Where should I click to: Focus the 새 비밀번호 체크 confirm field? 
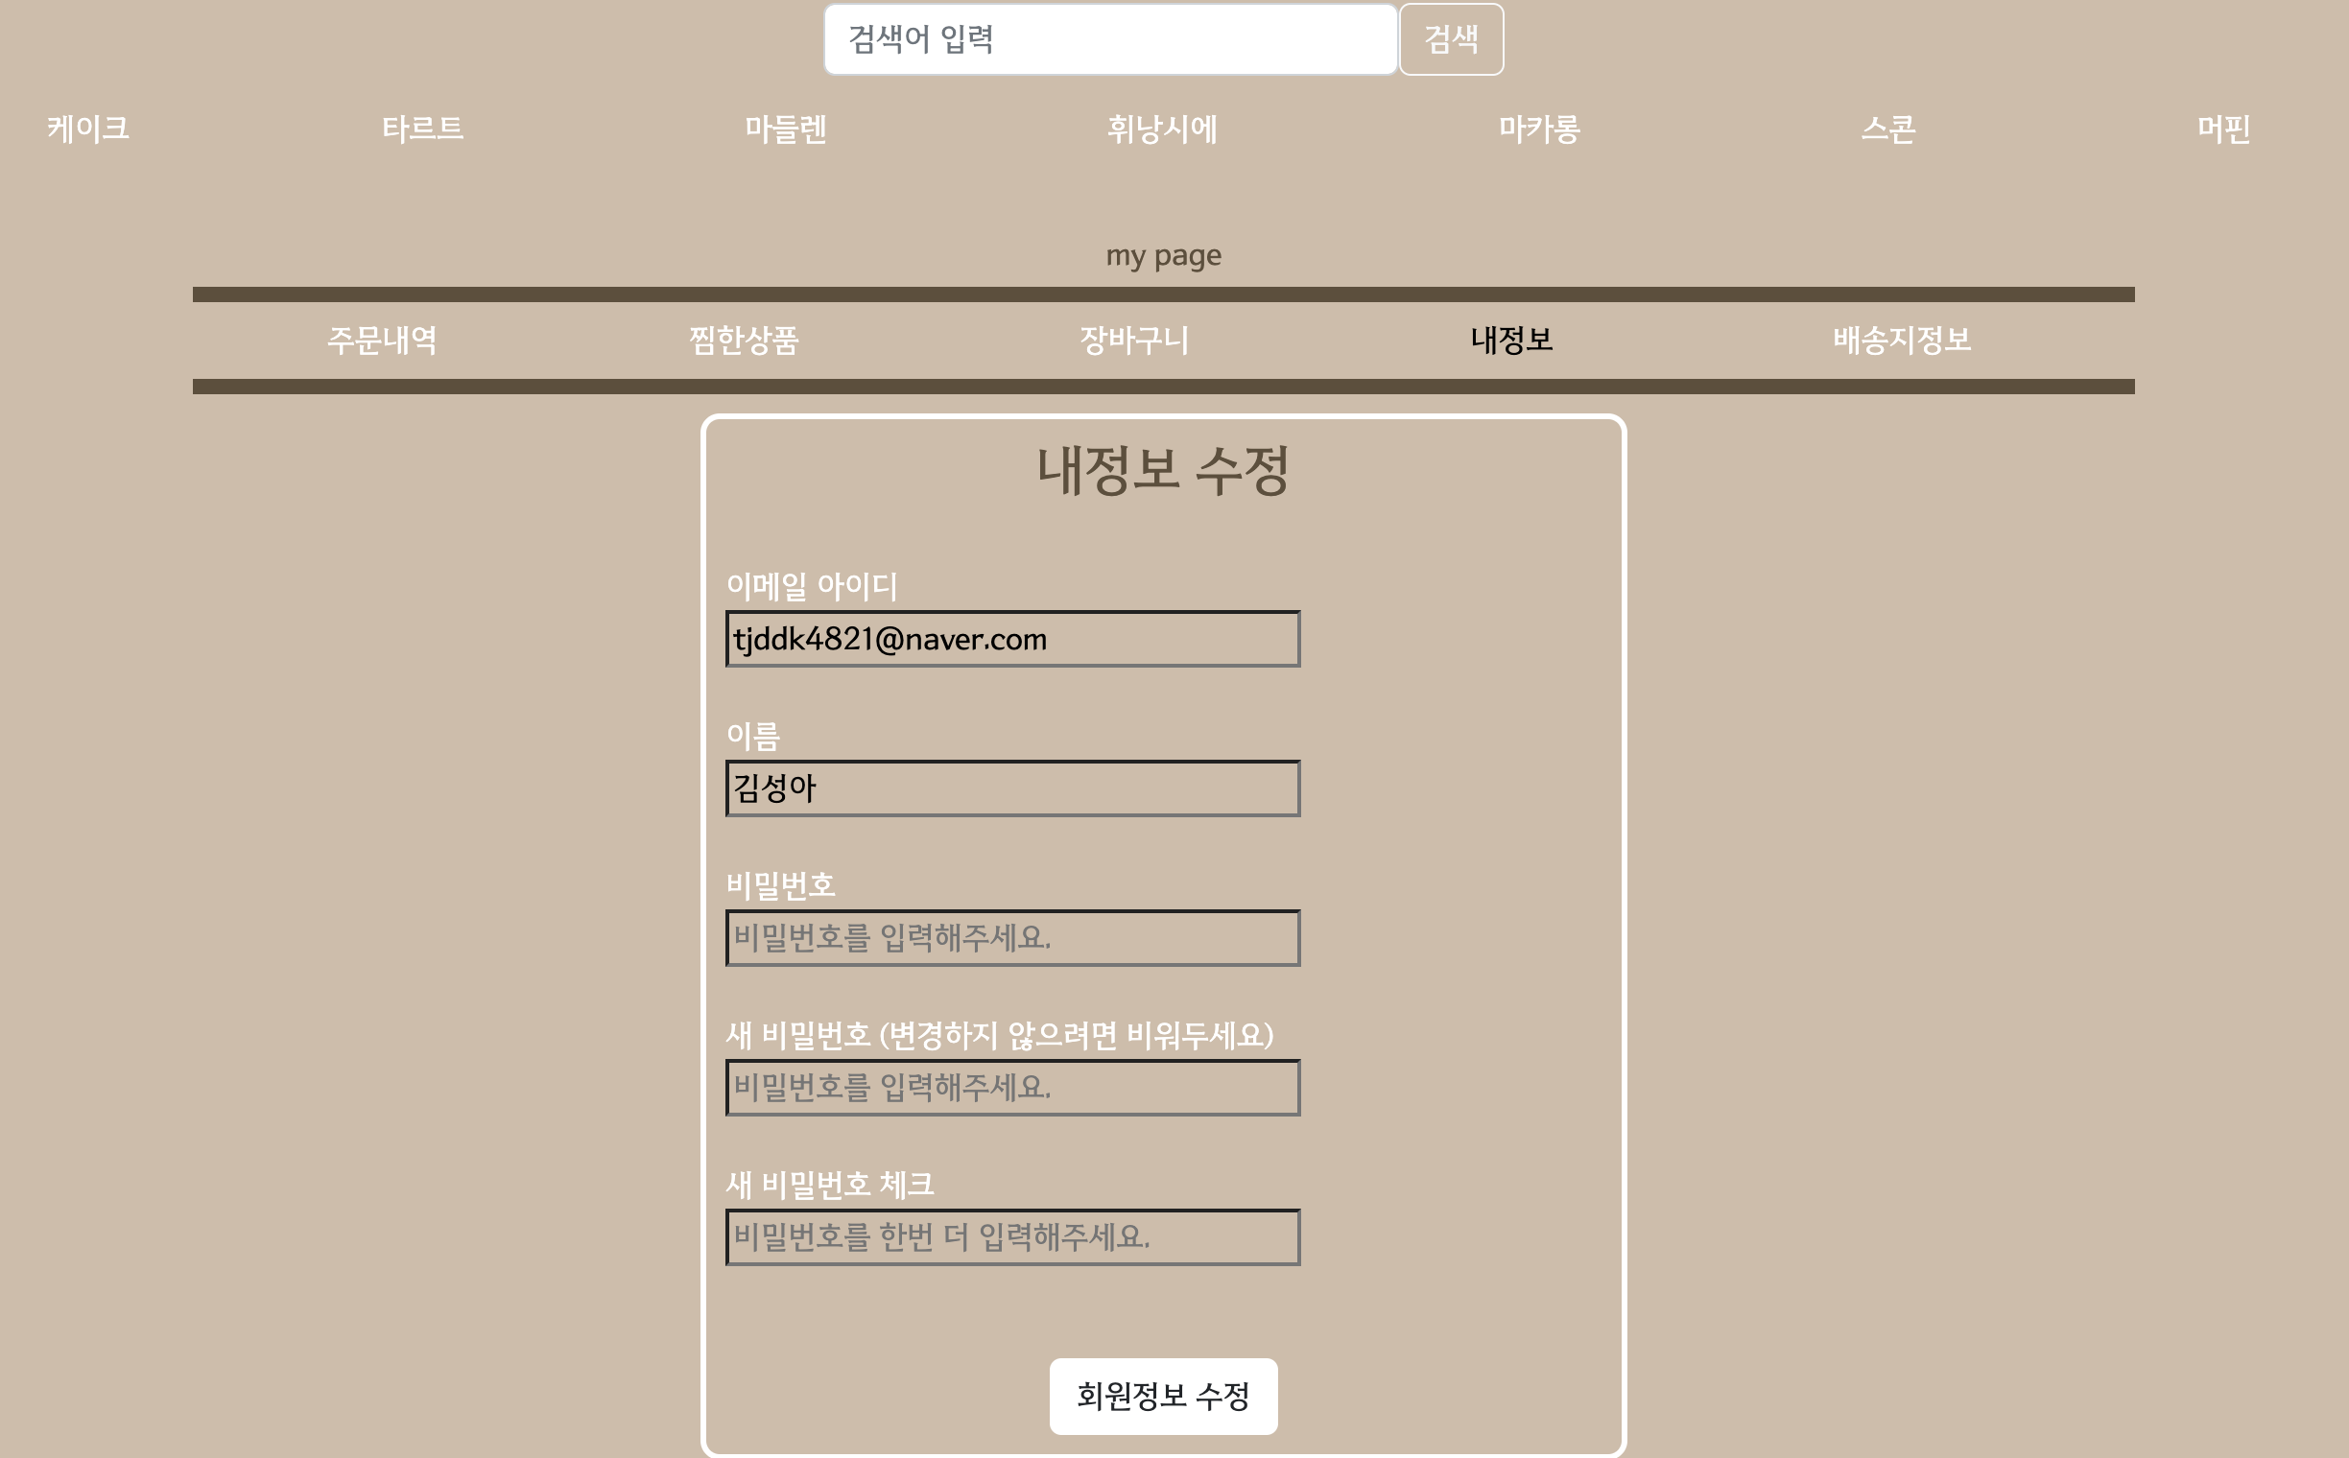[1013, 1236]
